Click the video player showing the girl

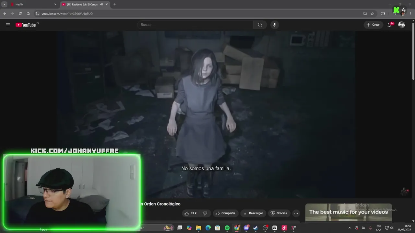coord(206,114)
